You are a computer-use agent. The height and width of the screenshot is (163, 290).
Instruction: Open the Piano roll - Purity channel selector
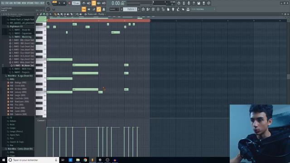(x=96, y=14)
